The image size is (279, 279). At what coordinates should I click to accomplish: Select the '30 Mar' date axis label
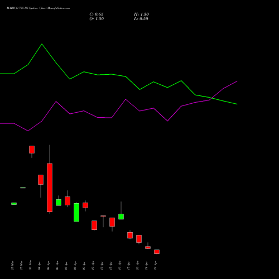[30, 265]
